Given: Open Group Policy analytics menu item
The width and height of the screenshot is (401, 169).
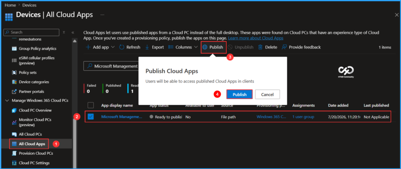Looking at the screenshot, I should [x=37, y=48].
